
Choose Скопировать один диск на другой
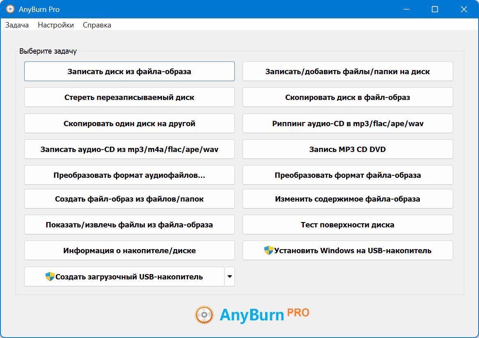coord(130,124)
